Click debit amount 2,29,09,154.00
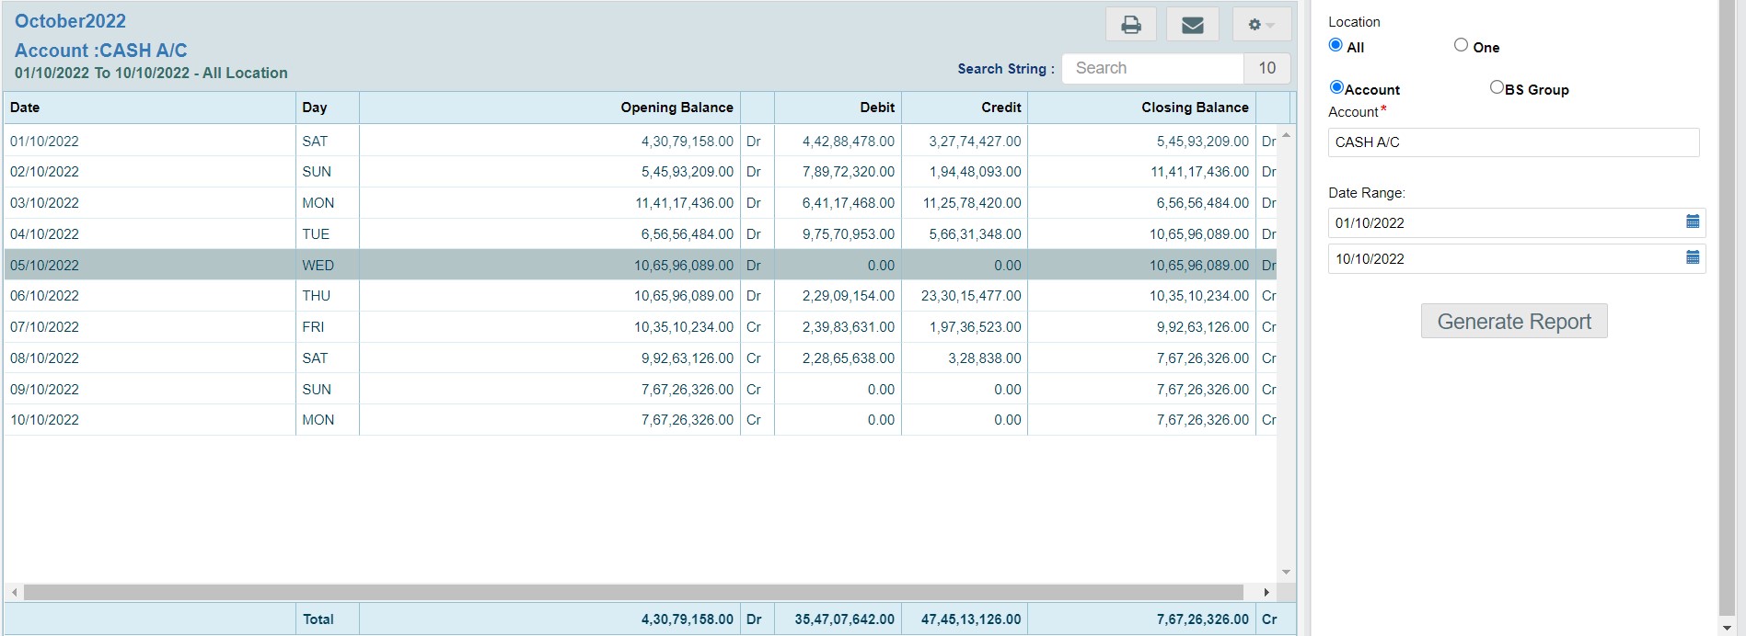1746x636 pixels. click(x=849, y=296)
